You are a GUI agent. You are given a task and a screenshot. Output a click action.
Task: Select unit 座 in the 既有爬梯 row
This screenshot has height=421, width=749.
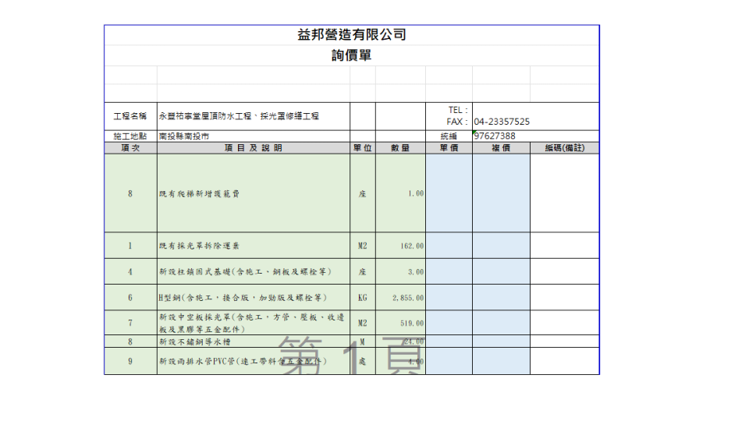point(363,193)
